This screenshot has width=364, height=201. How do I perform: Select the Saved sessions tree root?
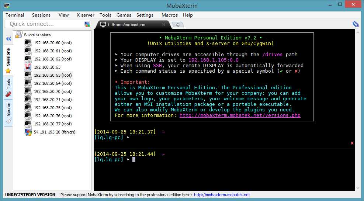37,35
